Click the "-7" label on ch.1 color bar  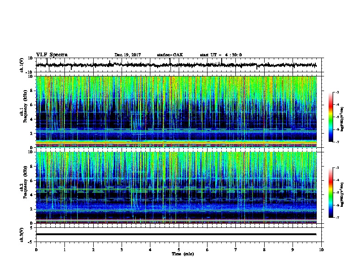[337, 142]
